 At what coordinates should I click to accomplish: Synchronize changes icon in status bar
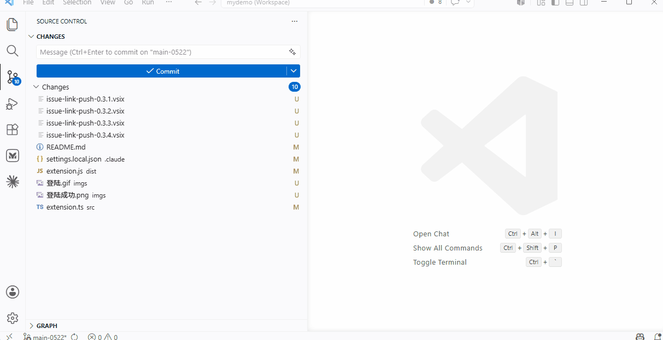74,337
